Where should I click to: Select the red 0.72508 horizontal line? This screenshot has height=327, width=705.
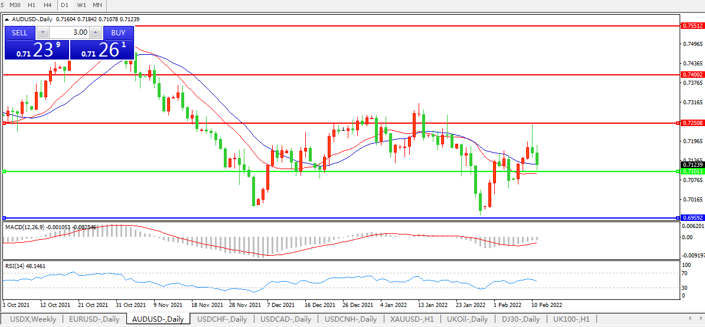295,123
